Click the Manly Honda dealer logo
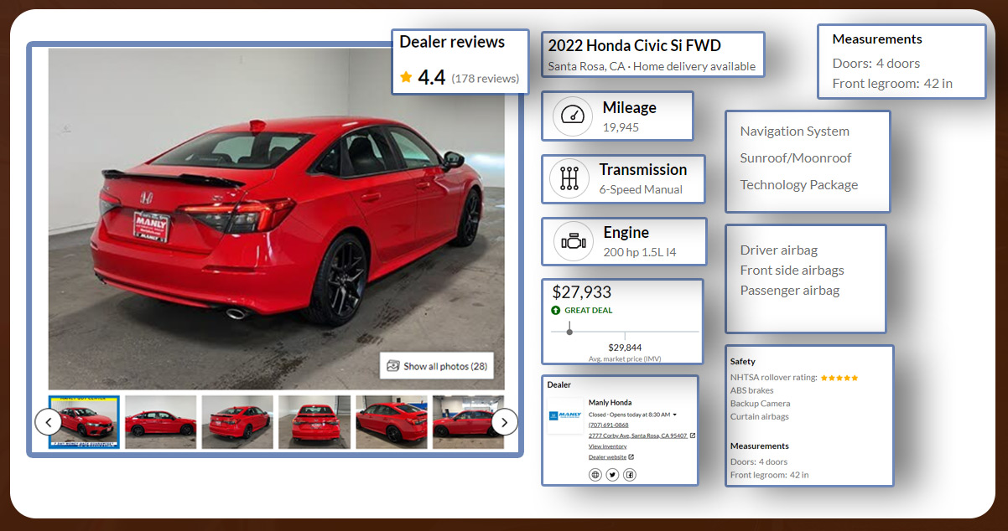 tap(565, 415)
